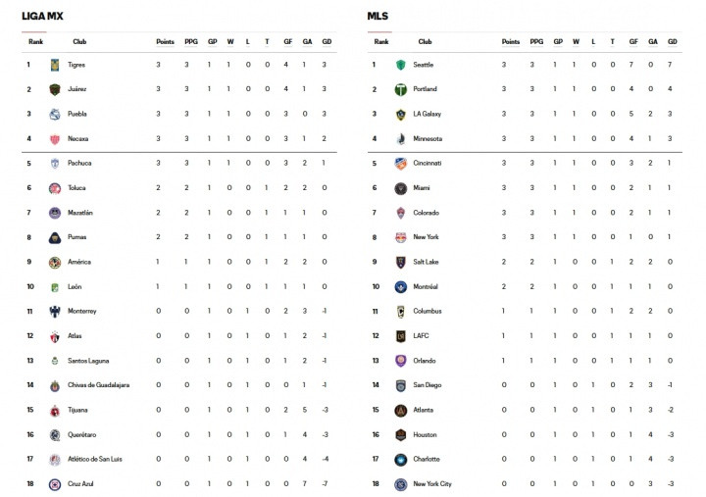Select the Minnesota team name link
Screen dimensions: 706x497
428,138
